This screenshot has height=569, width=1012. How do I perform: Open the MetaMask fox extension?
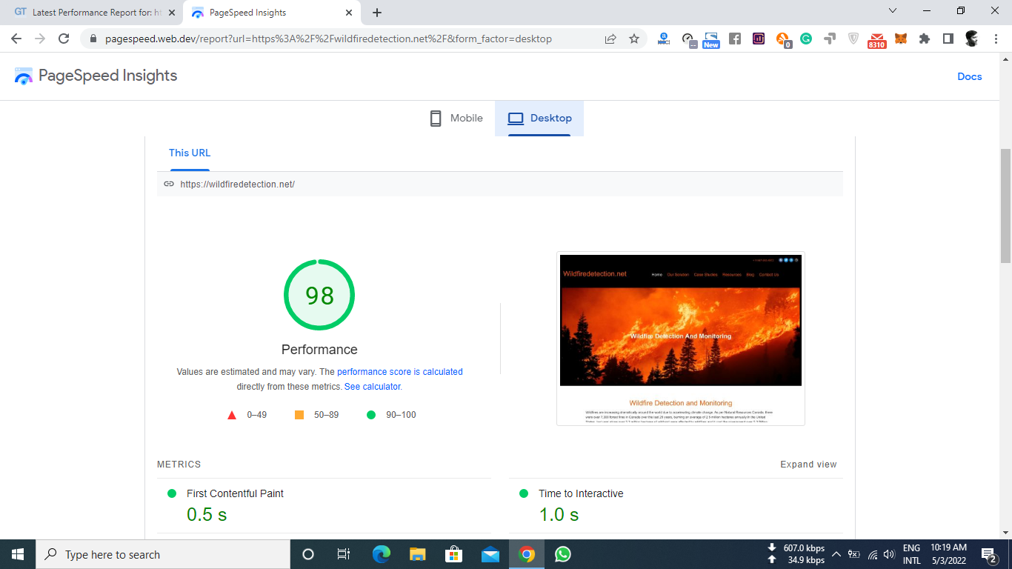(x=901, y=39)
